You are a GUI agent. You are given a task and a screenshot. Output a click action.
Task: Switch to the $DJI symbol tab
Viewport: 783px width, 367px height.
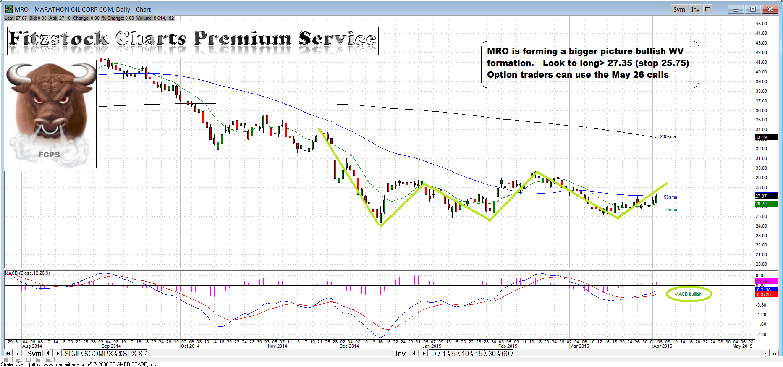pos(72,354)
